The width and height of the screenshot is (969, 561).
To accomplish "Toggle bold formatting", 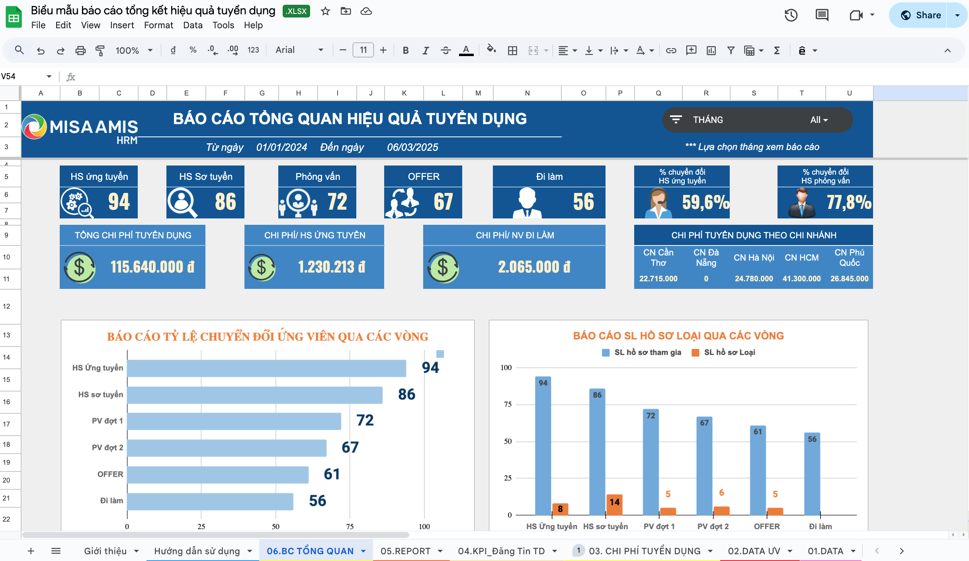I will 405,51.
